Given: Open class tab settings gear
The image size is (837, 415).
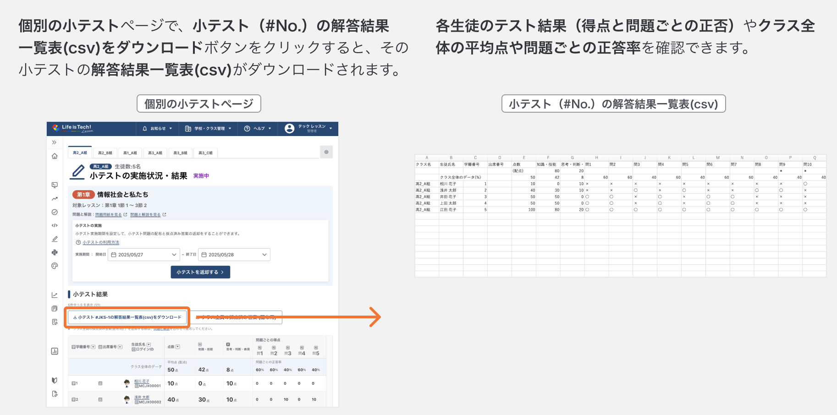Looking at the screenshot, I should [326, 152].
